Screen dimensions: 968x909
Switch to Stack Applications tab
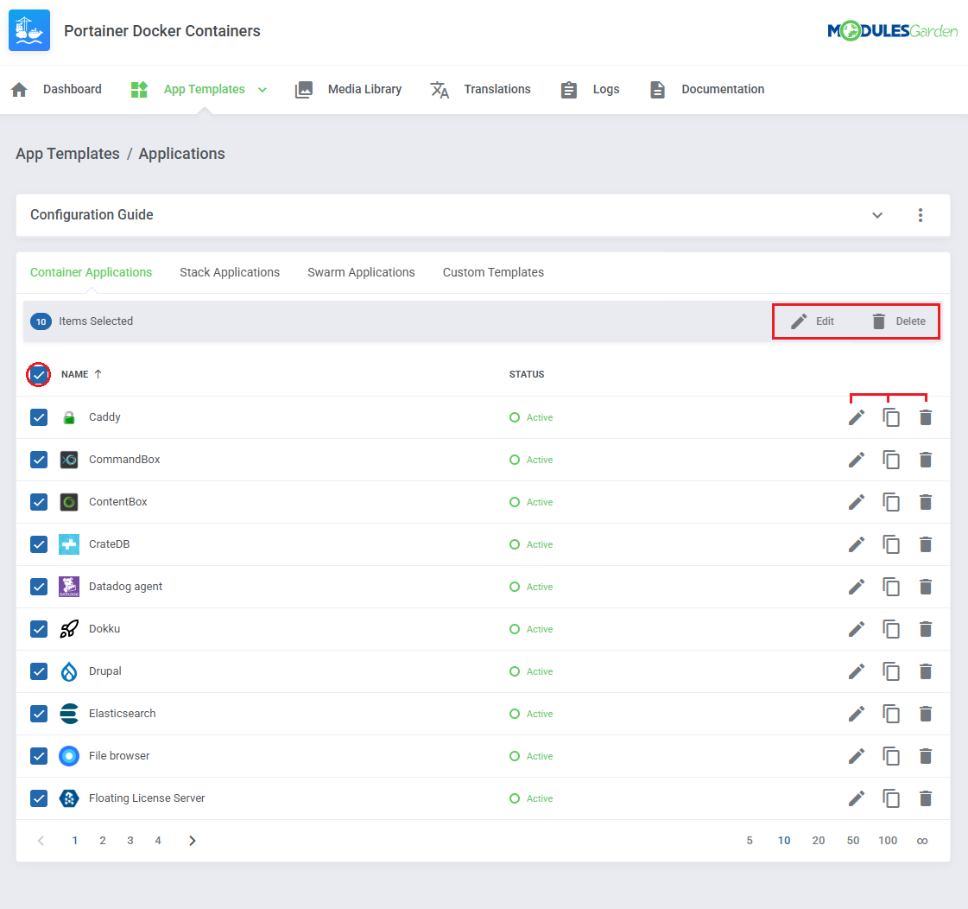tap(230, 272)
